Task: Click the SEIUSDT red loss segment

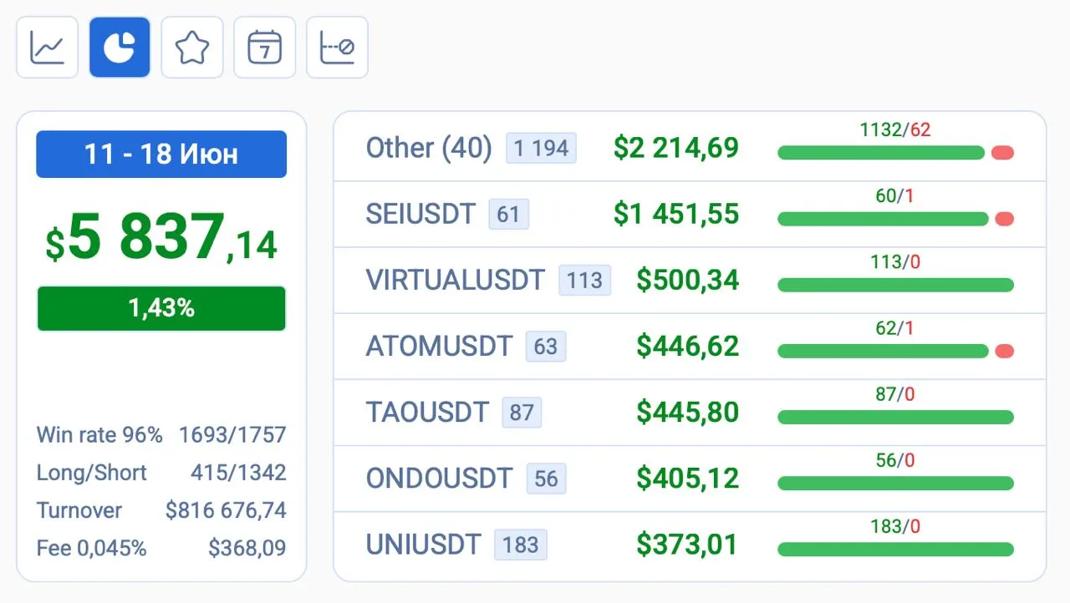Action: (1004, 219)
